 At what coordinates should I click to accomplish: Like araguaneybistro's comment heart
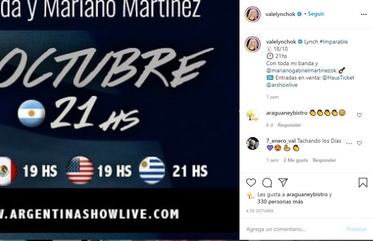click(x=359, y=115)
